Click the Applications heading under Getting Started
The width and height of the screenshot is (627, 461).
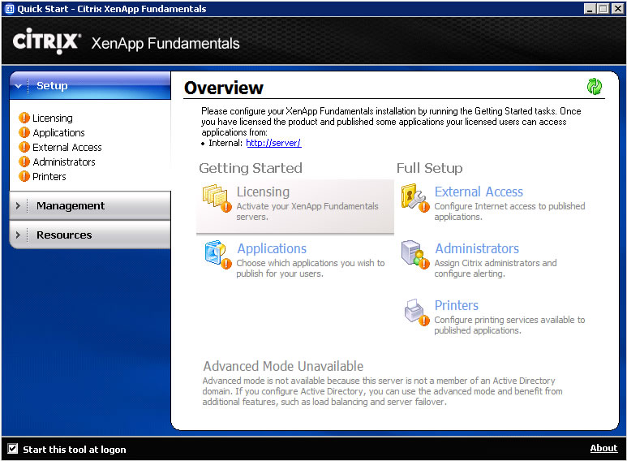point(272,248)
